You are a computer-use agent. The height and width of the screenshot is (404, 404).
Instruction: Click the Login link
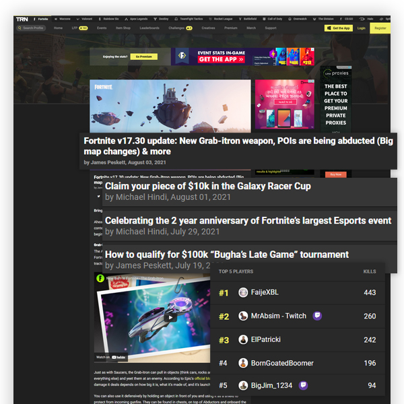tap(361, 28)
